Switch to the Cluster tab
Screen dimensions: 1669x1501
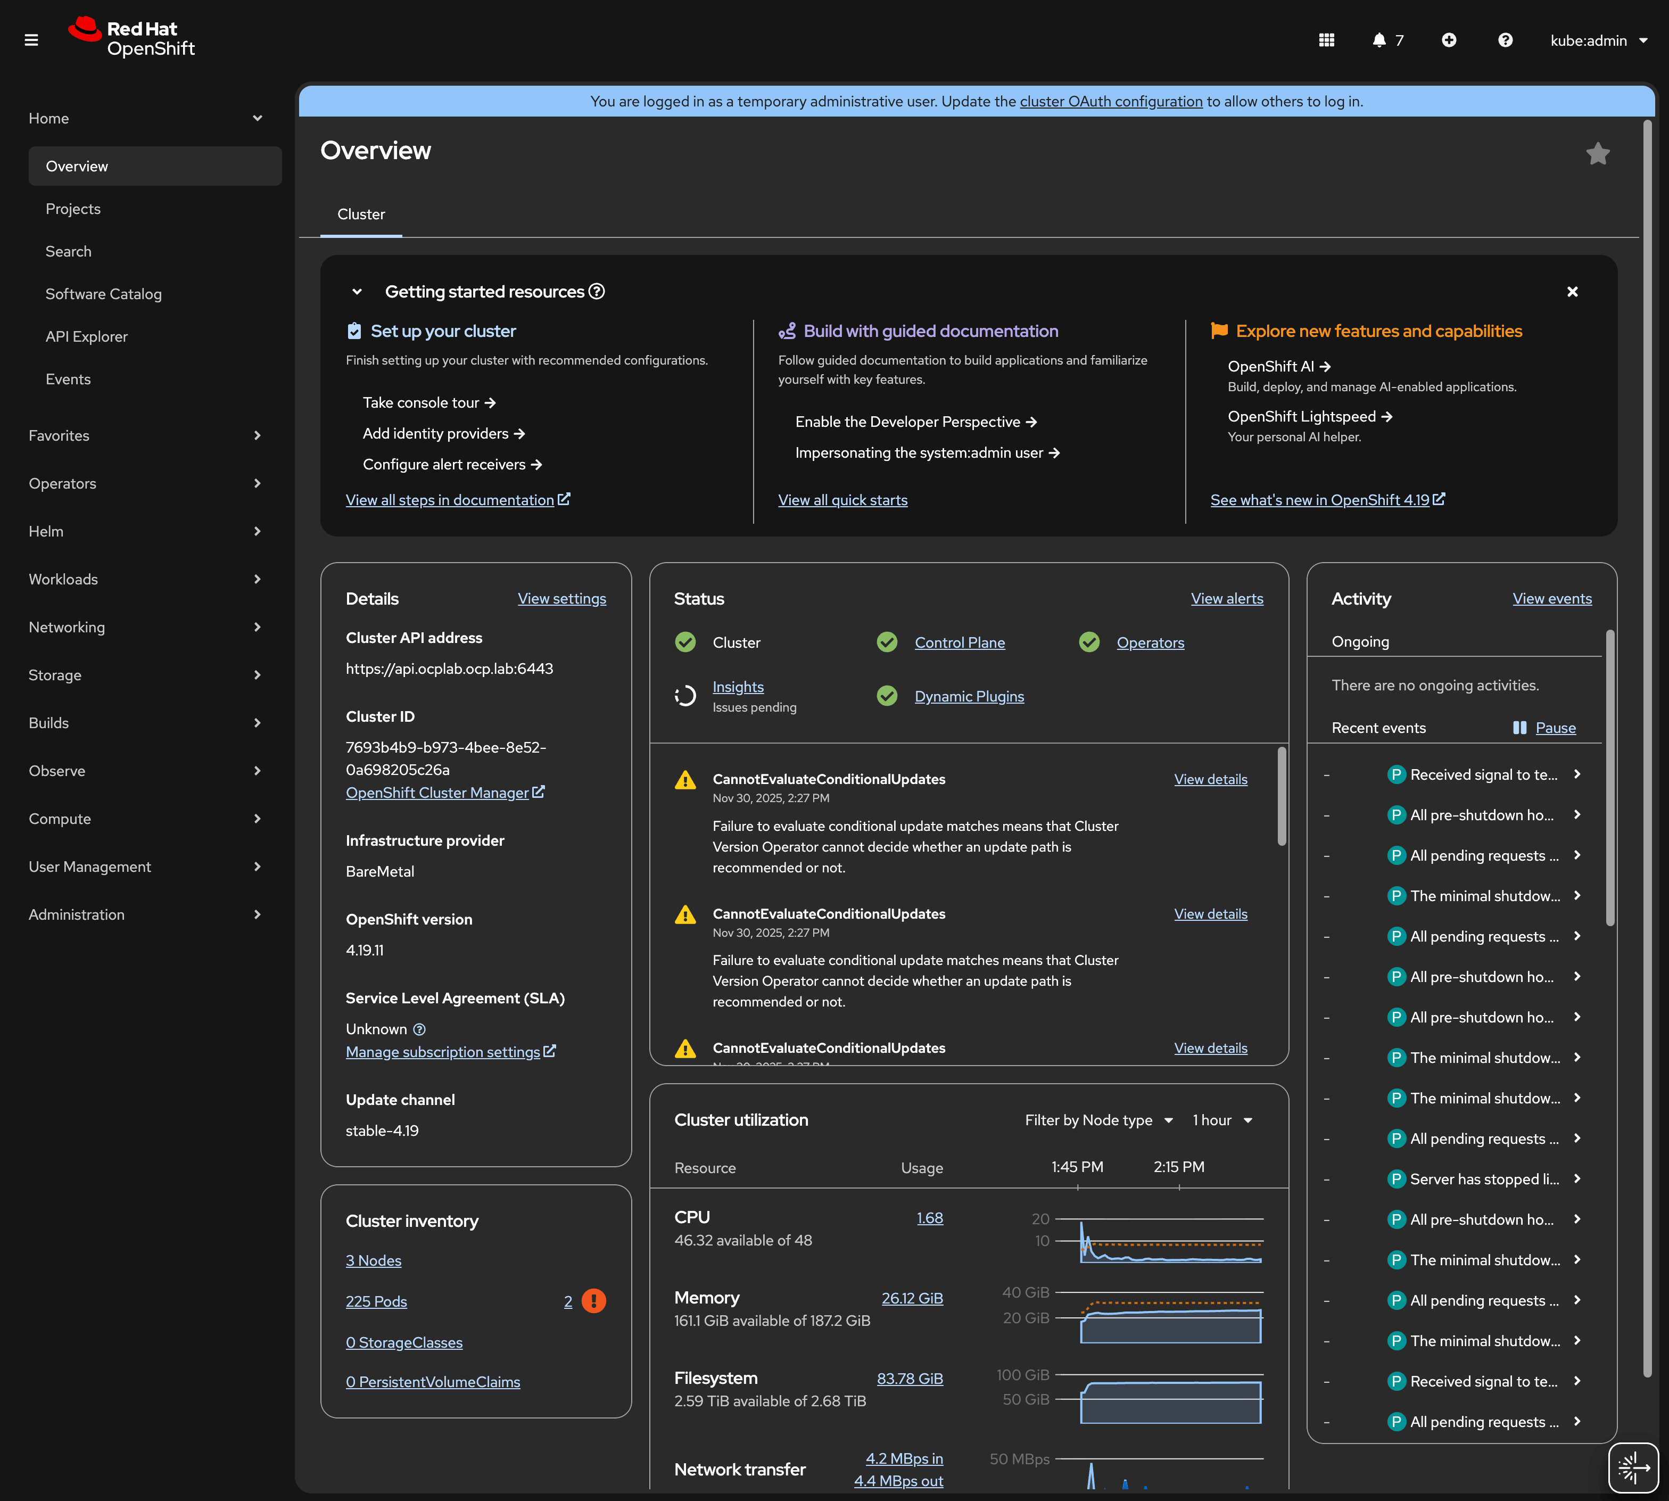(x=360, y=213)
